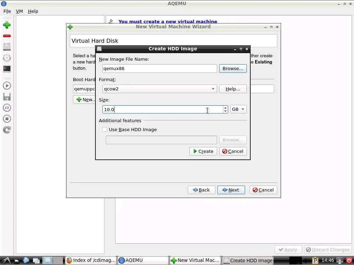
Task: Open the hard disk manager toolbar icon
Action: 7,47
